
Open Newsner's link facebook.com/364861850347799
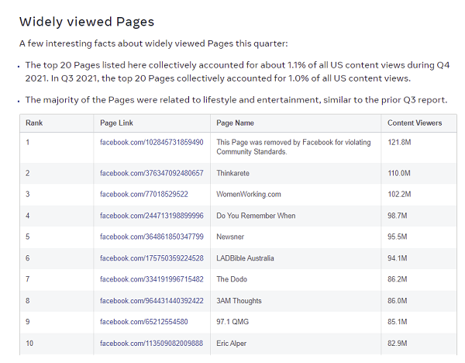pyautogui.click(x=151, y=237)
